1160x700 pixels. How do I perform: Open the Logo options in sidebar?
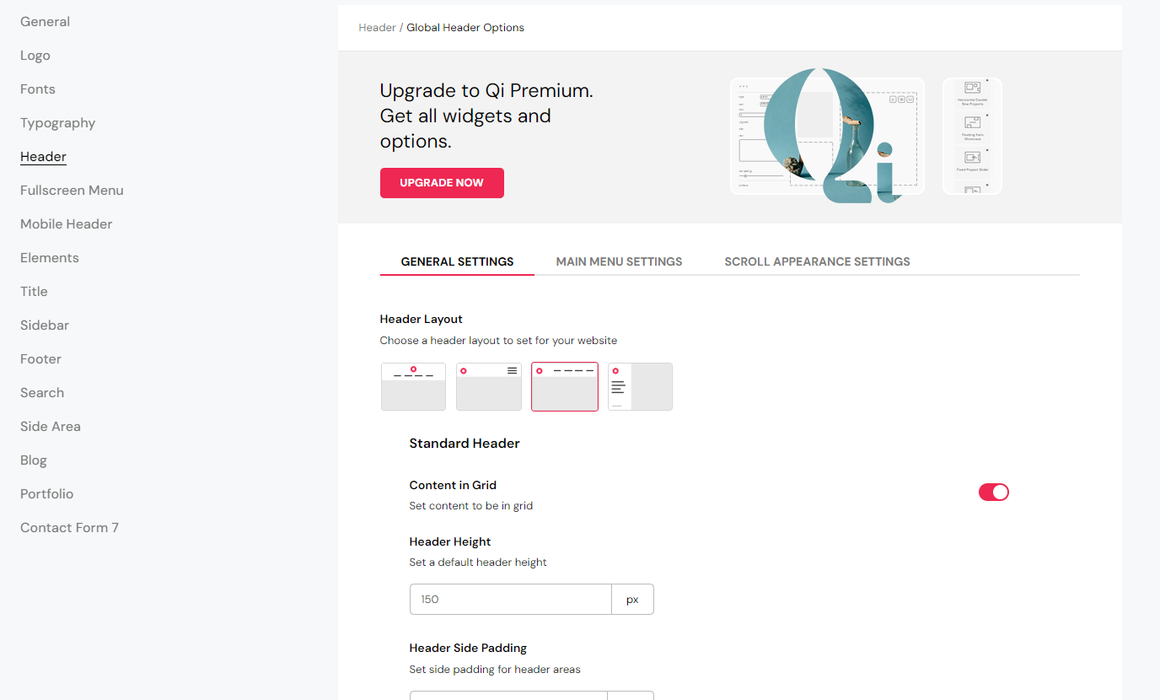[35, 56]
